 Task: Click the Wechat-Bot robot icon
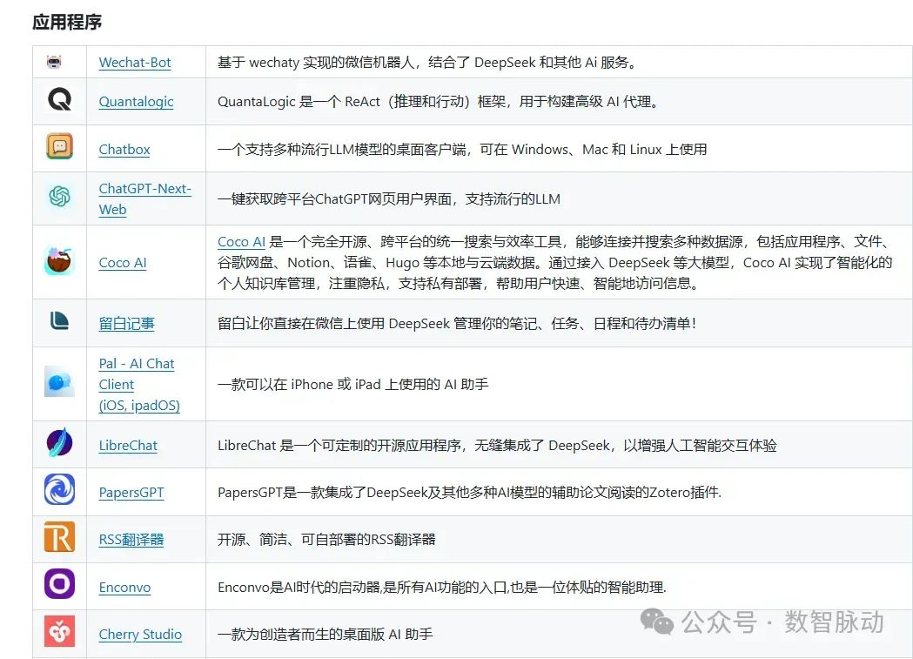(54, 62)
